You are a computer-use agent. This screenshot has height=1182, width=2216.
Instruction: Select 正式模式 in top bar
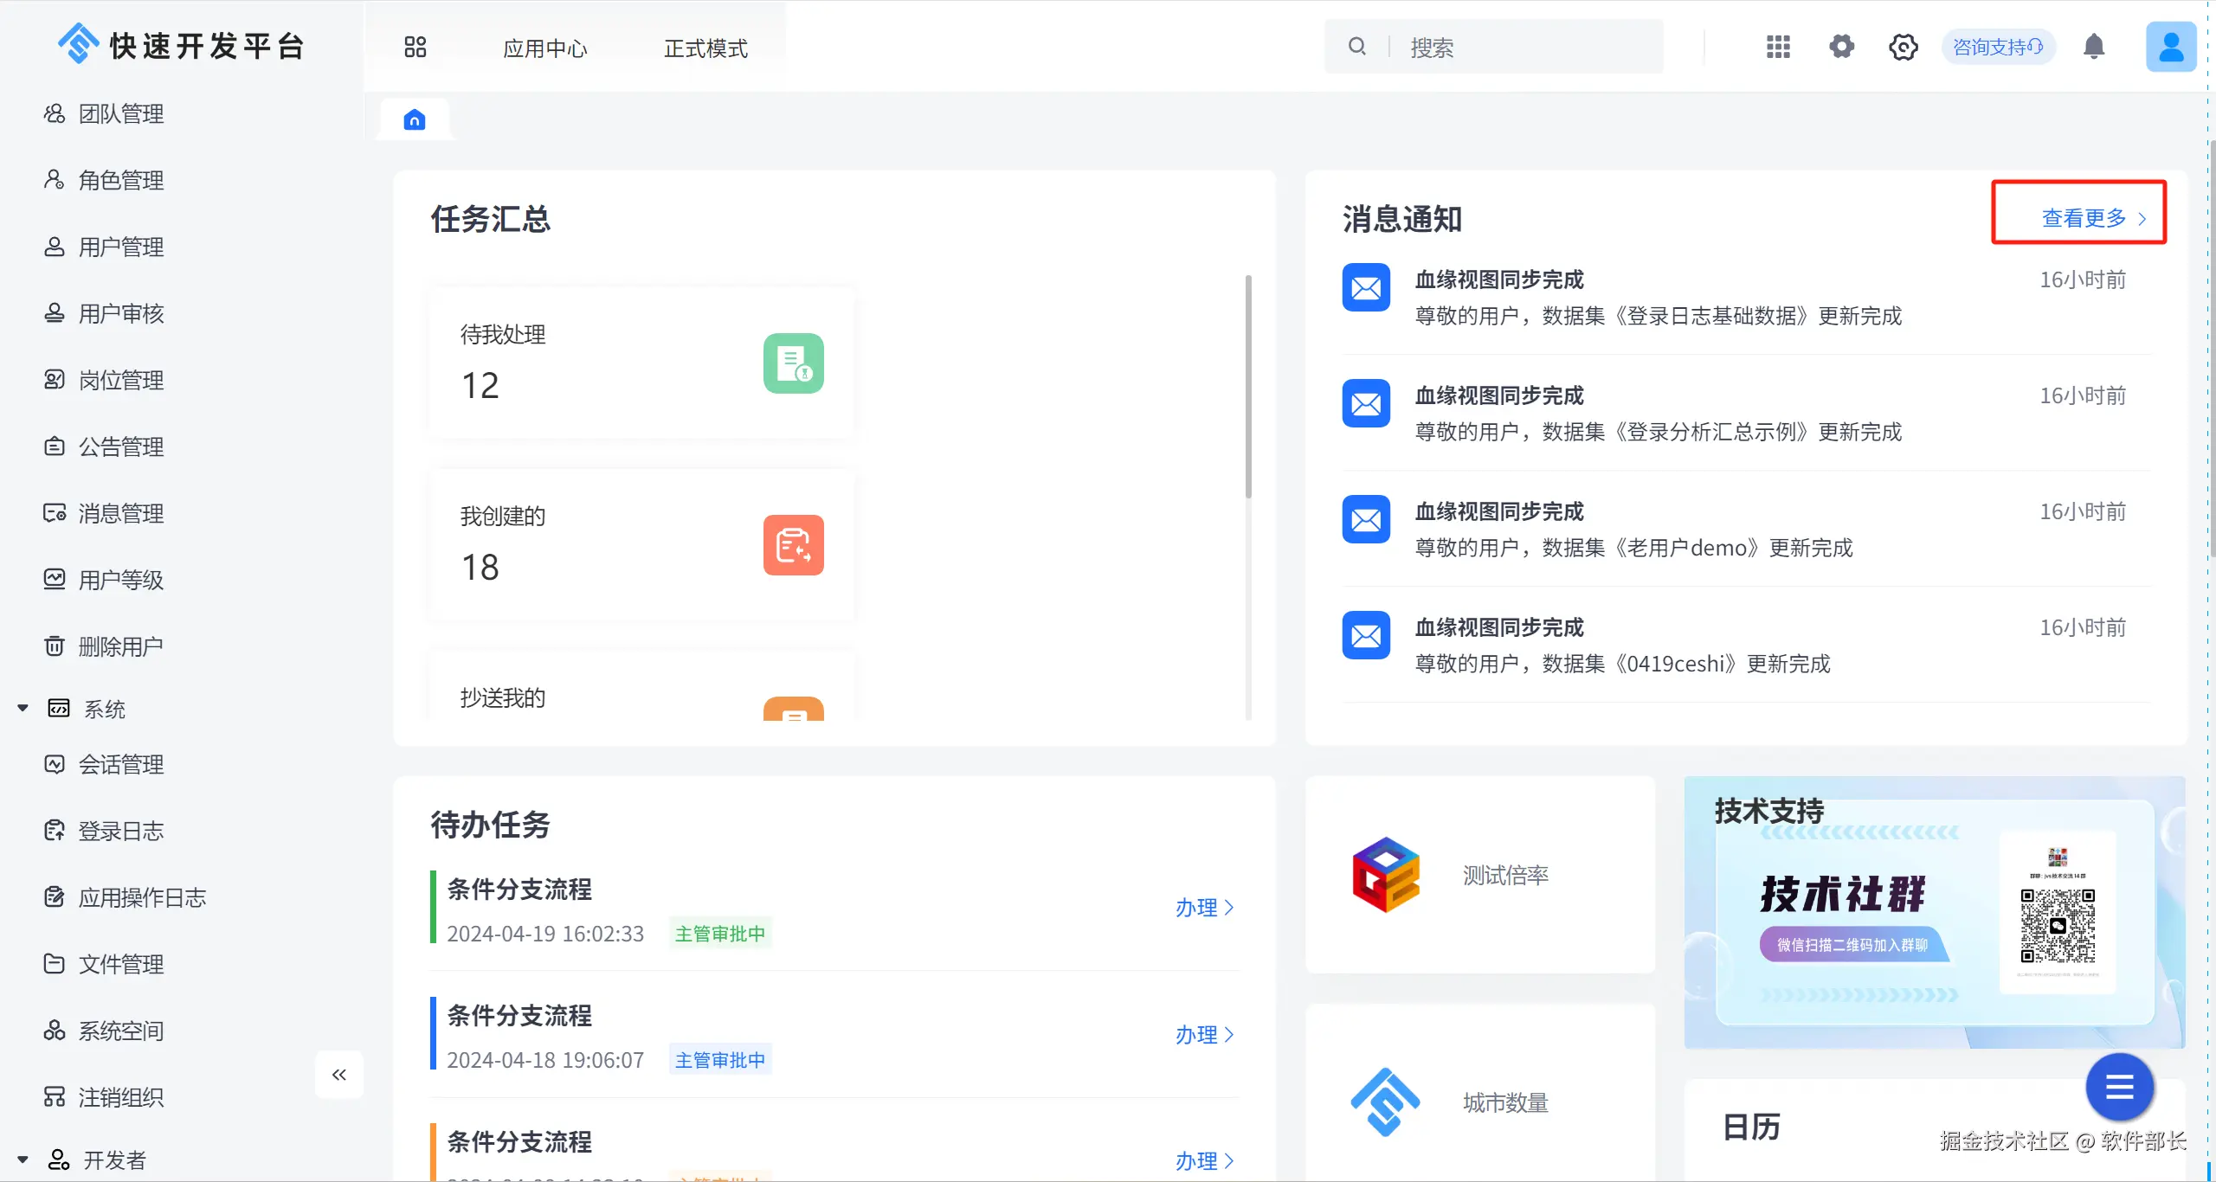(x=705, y=48)
